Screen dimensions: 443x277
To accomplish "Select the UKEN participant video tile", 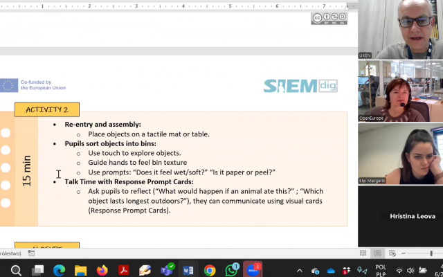I will (400, 30).
